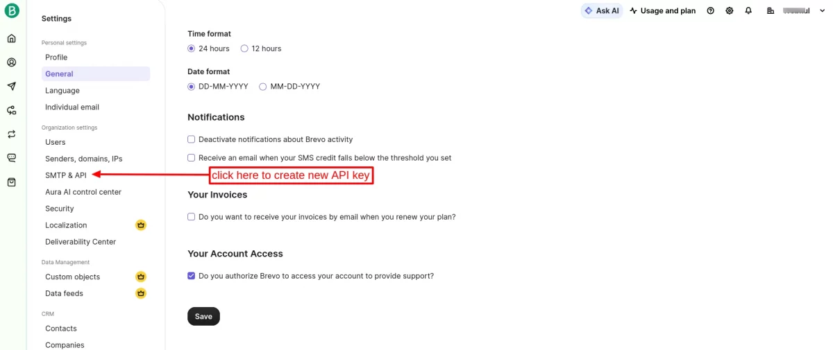Enable invoice email on plan renewal checkbox
Viewport: 833px width, 350px height.
pyautogui.click(x=192, y=217)
